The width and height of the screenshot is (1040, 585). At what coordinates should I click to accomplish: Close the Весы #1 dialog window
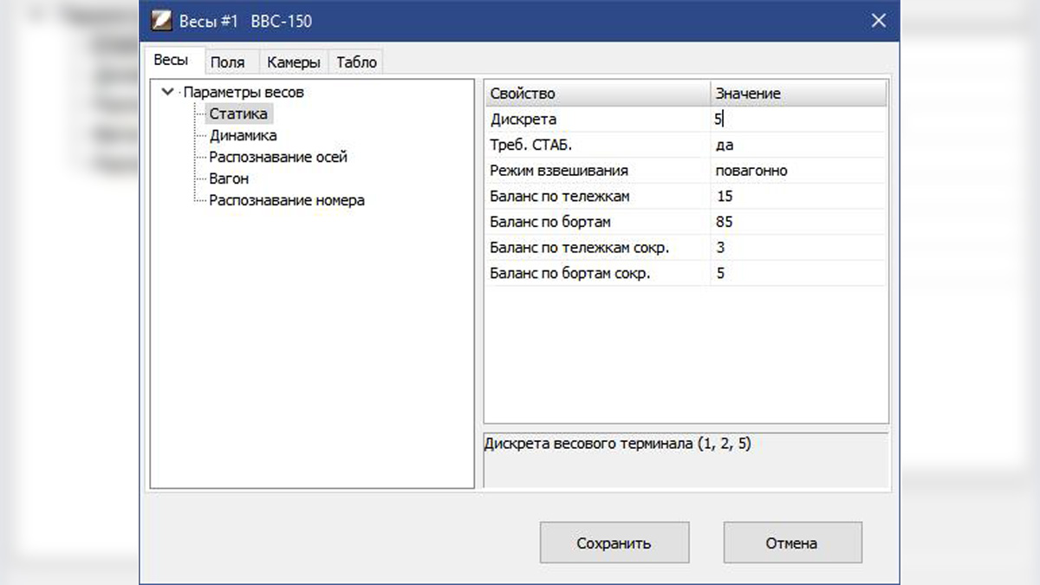[879, 20]
